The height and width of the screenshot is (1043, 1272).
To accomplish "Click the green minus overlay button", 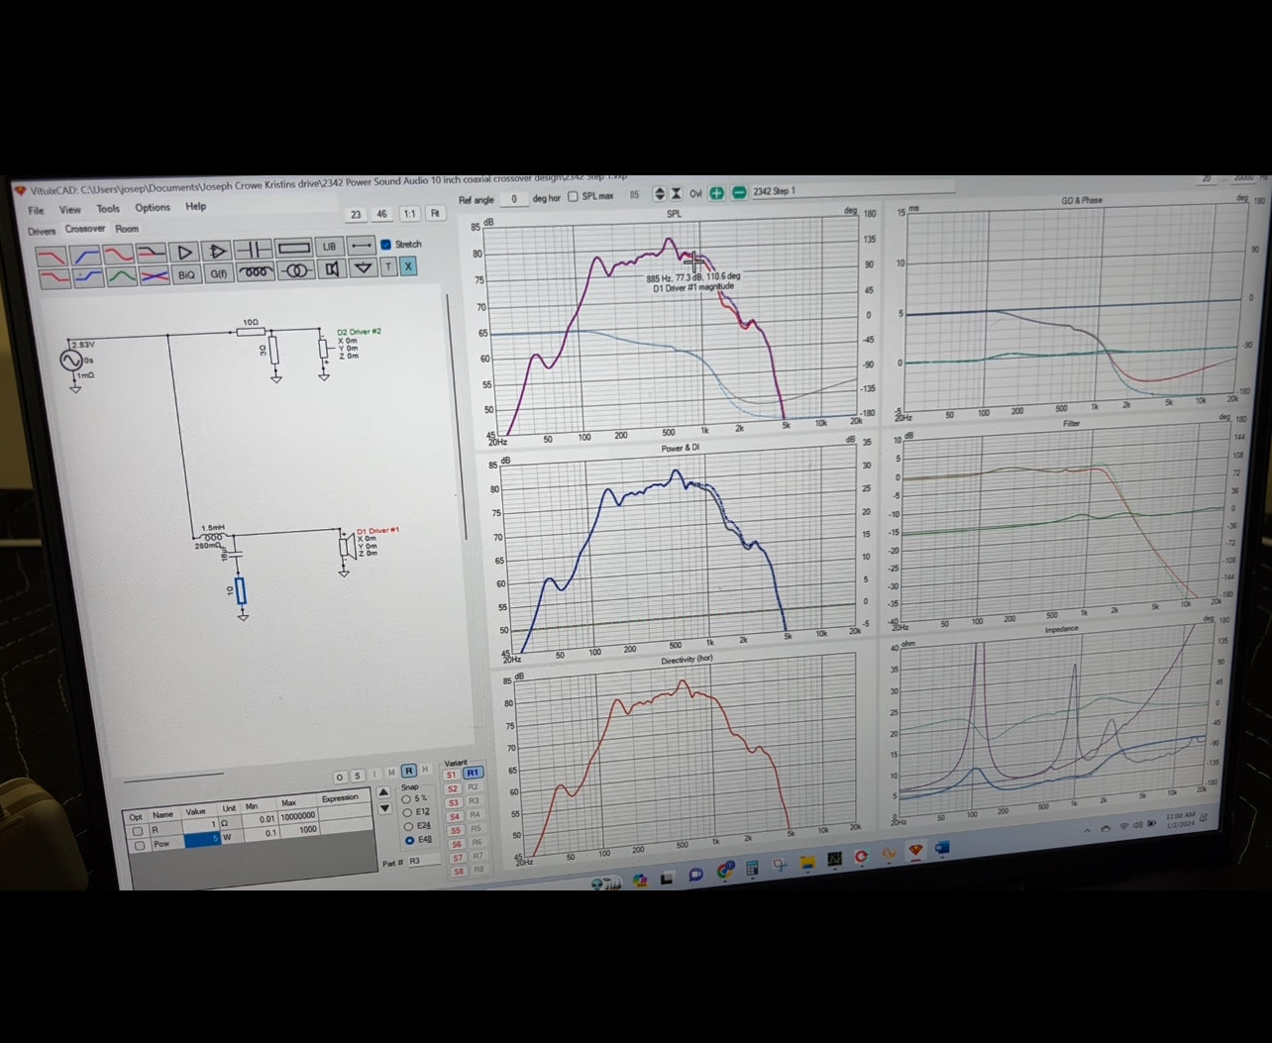I will tap(738, 192).
